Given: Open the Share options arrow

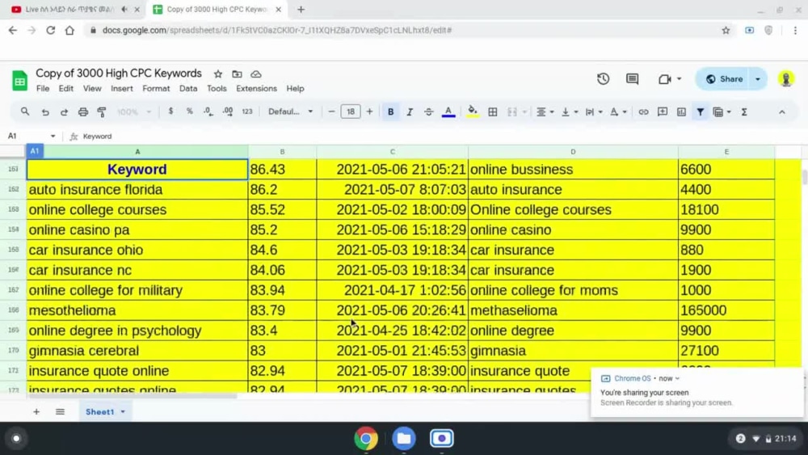Looking at the screenshot, I should pos(758,79).
